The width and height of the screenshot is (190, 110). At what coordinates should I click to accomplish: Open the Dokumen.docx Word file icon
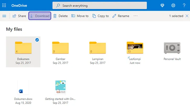pos(23,87)
